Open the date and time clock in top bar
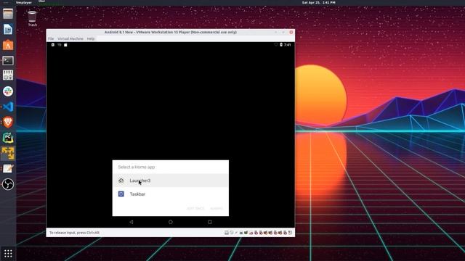The height and width of the screenshot is (261, 465). [318, 2]
